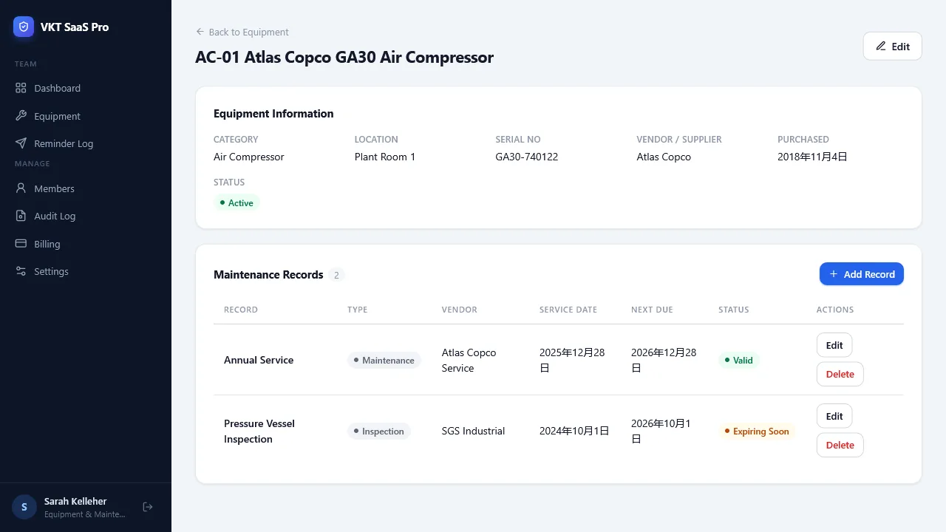This screenshot has height=532, width=946.
Task: Click the Expiring Soon status badge
Action: [757, 431]
